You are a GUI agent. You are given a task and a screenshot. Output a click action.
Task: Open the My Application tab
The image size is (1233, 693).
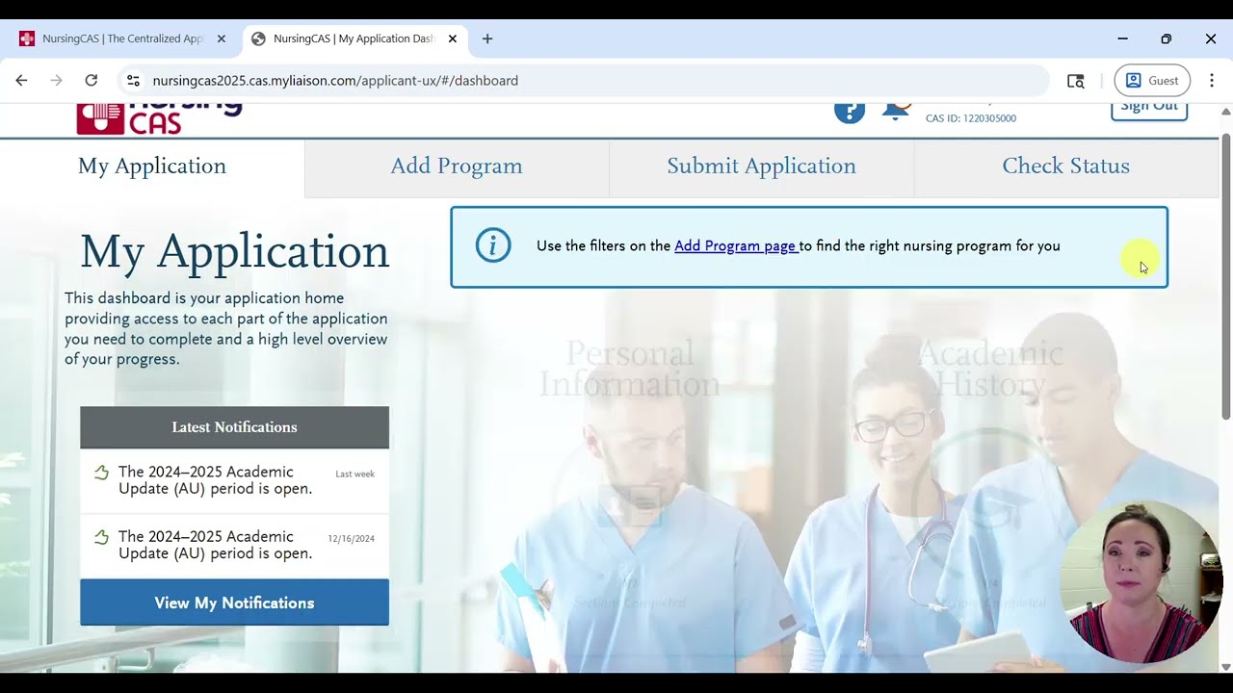click(x=152, y=166)
